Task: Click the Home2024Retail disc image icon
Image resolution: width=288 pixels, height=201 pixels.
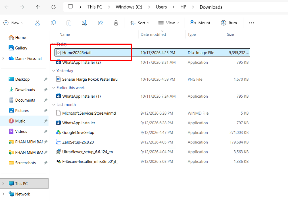Action: click(x=58, y=53)
